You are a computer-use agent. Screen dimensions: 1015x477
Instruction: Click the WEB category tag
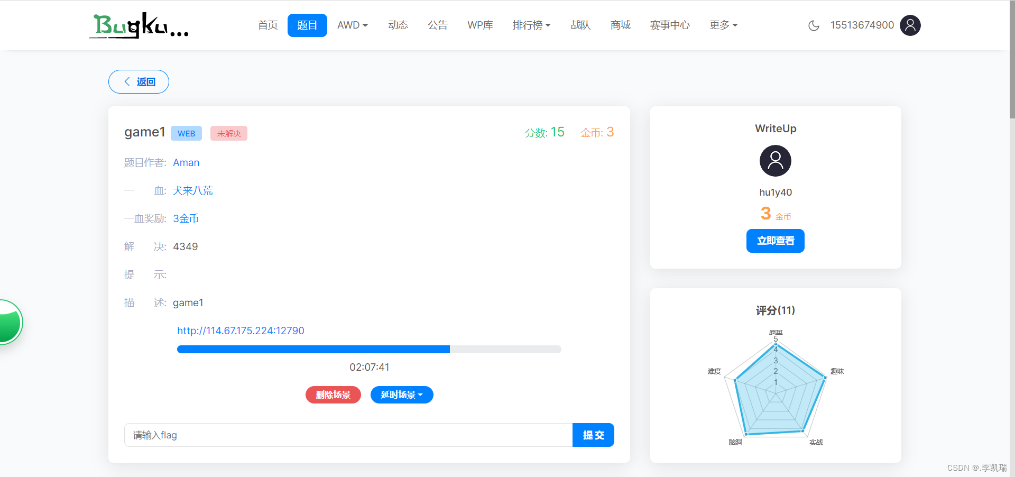pyautogui.click(x=186, y=133)
